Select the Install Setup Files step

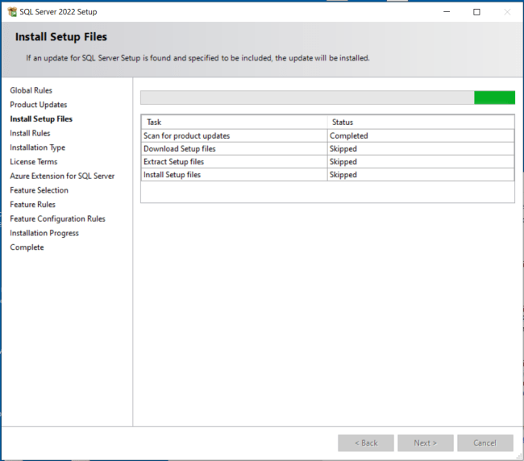[x=41, y=119]
